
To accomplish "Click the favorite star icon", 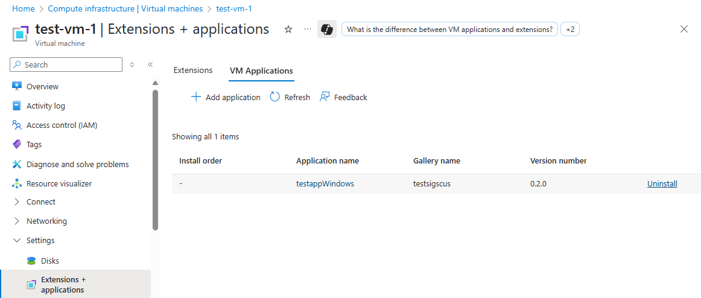I will [x=288, y=29].
